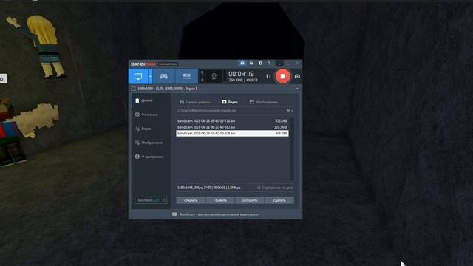Image resolution: width=473 pixels, height=266 pixels.
Task: Open the output folder icon in title bar
Action: (x=251, y=63)
